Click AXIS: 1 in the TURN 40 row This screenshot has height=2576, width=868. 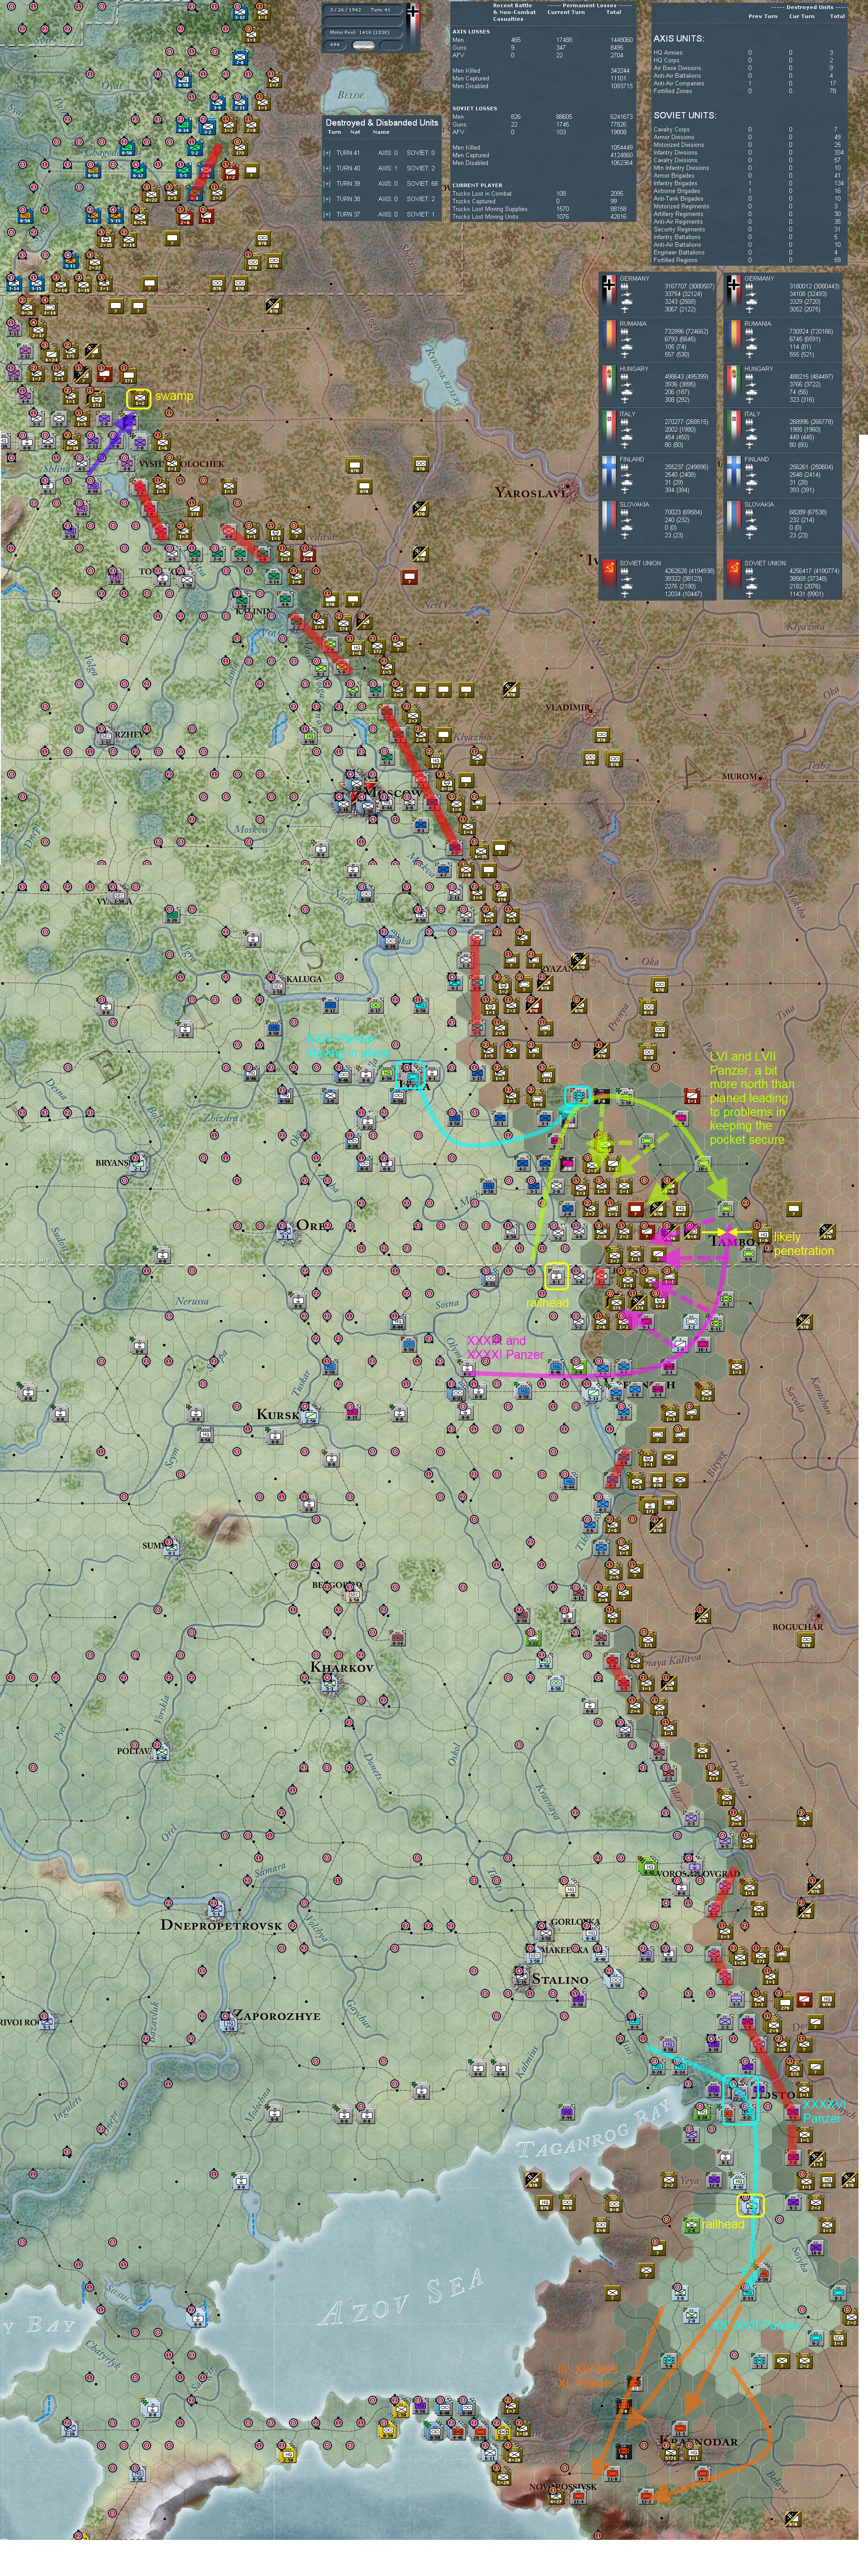tap(387, 168)
